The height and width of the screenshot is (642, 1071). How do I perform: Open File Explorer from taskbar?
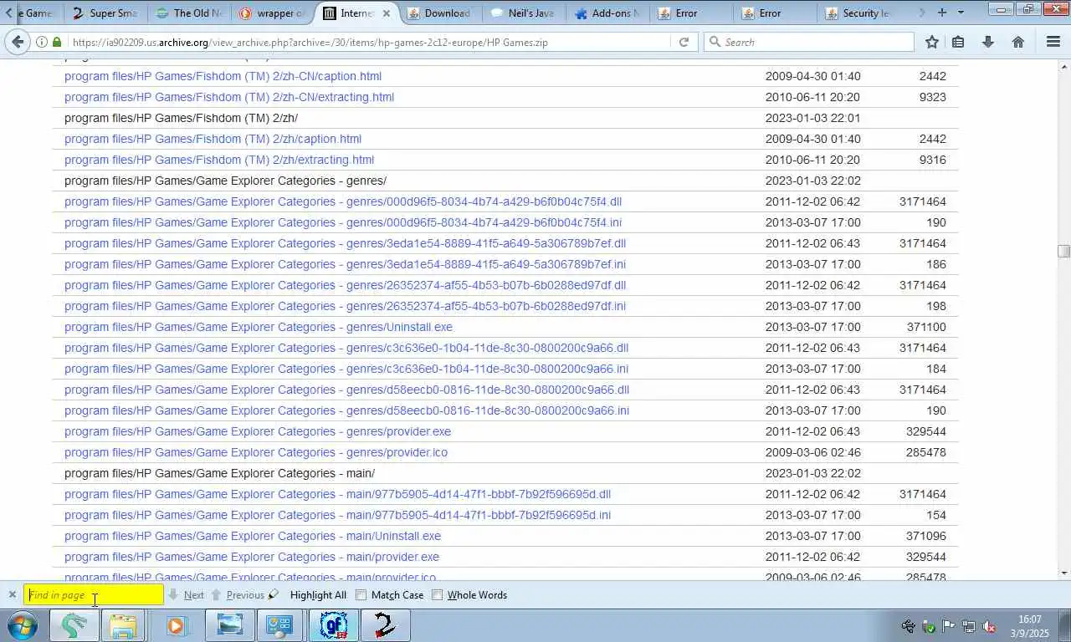(x=123, y=625)
